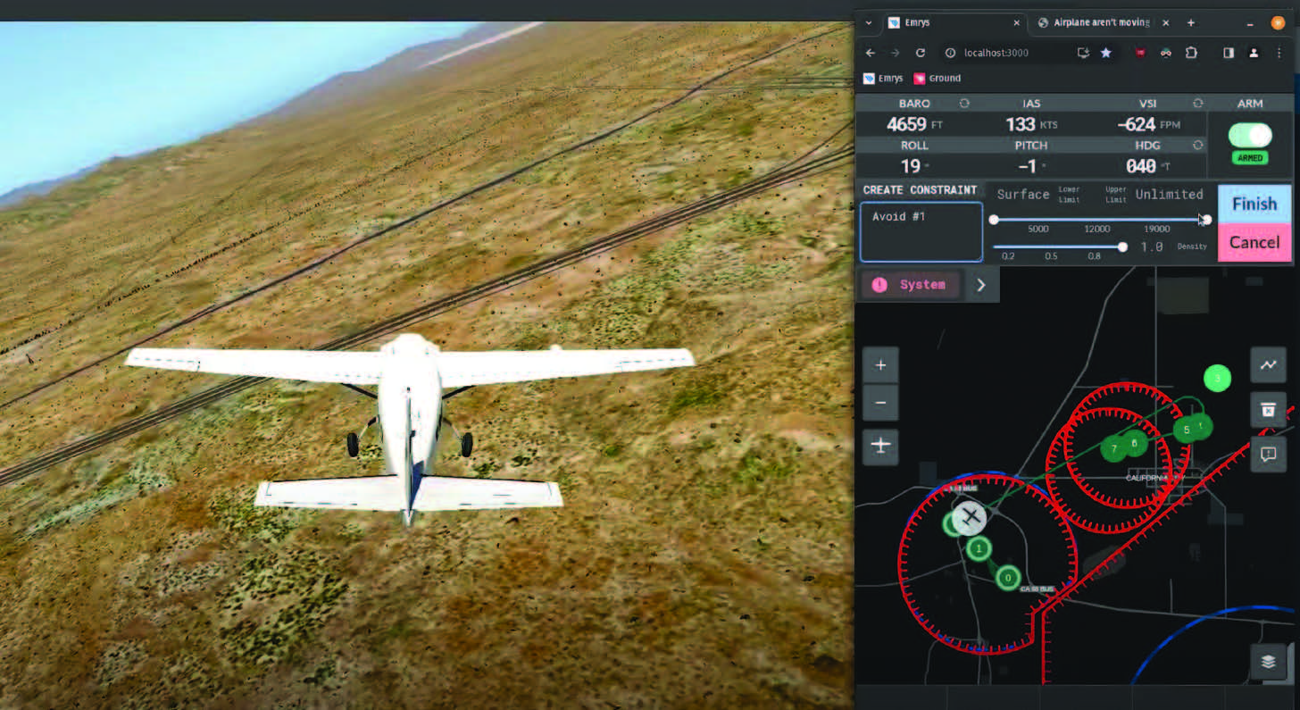
Task: Expand the System panel with the chevron
Action: tap(979, 284)
